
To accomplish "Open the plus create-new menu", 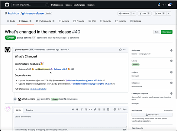I will click(164, 5).
